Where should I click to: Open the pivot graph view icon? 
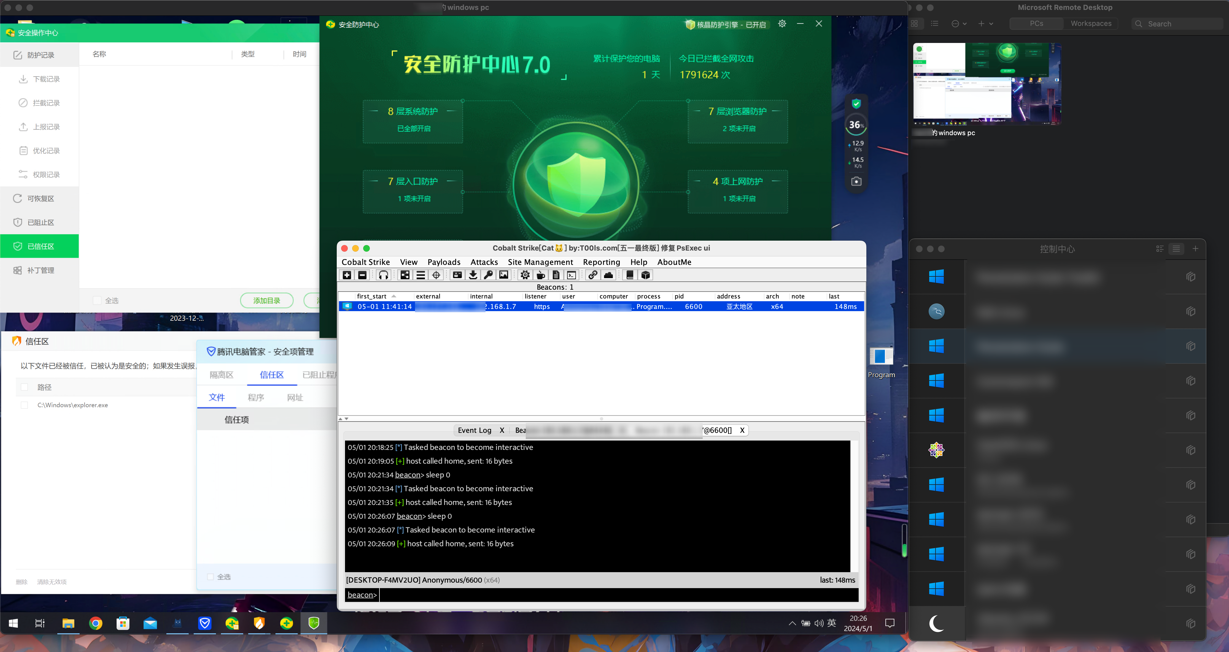click(x=405, y=275)
